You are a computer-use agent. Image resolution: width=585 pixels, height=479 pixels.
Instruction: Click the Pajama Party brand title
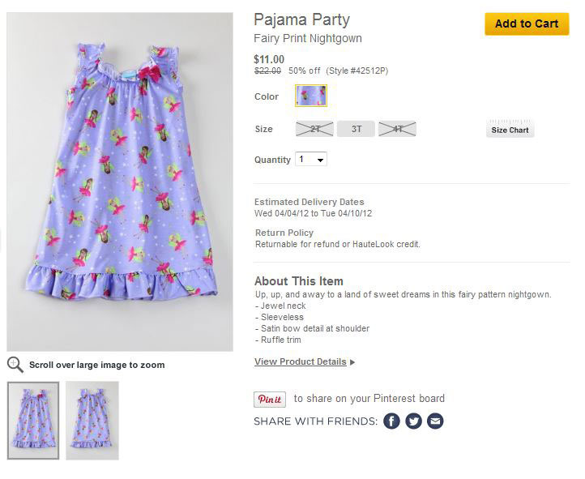[x=301, y=19]
